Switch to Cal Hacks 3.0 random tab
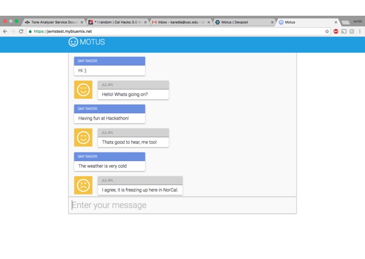Viewport: 365px width, 259px height. (117, 23)
